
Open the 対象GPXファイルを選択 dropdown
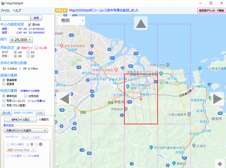26,130
